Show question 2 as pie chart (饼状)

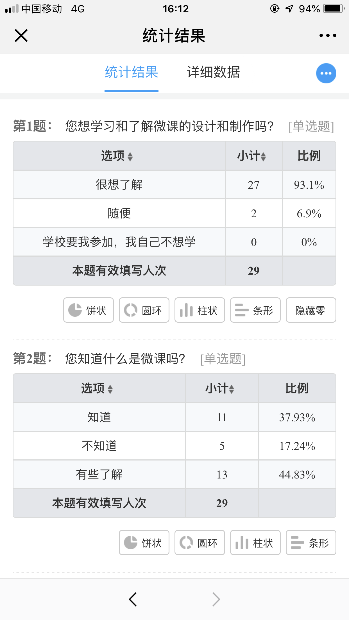coord(144,542)
